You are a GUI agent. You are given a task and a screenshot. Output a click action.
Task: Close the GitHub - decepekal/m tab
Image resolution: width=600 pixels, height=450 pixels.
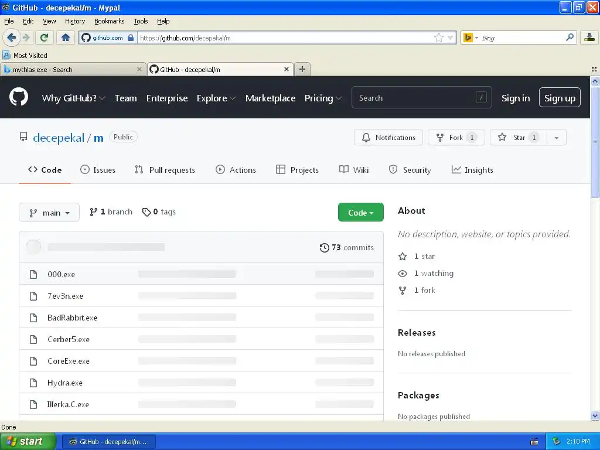pos(286,69)
